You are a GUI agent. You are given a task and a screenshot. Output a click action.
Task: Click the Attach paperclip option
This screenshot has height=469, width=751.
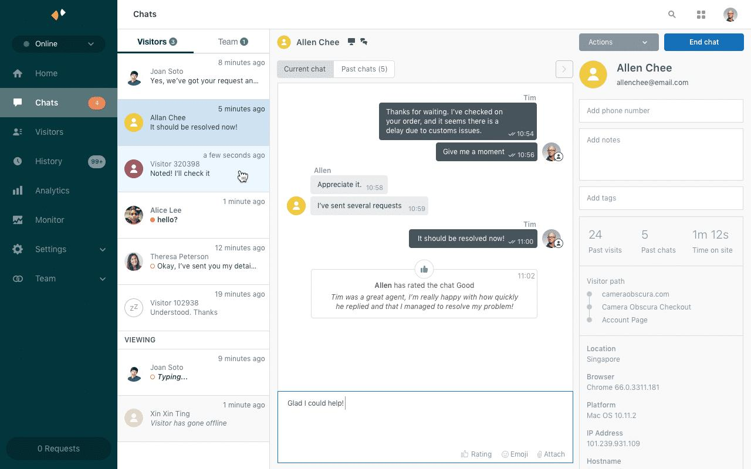(x=550, y=454)
